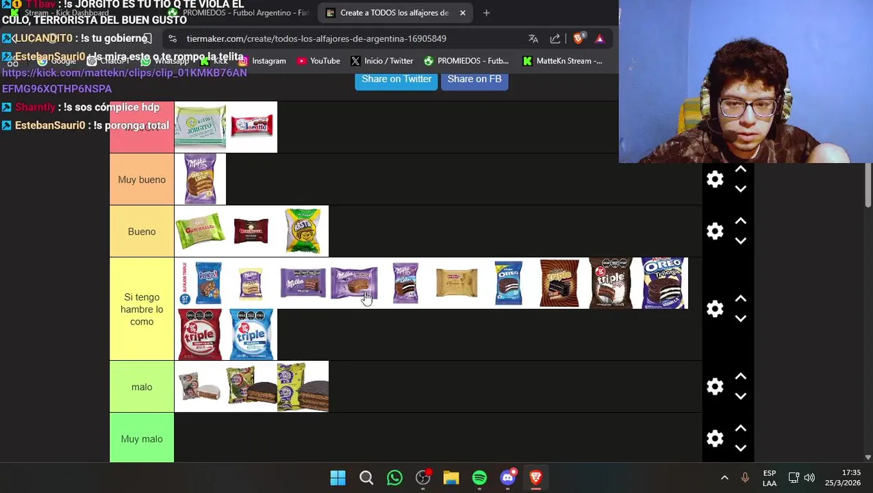
Task: Open settings gear for Si tengo hambre tier
Action: coord(715,309)
